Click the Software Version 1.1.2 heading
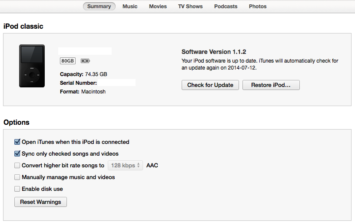The image size is (355, 223). tap(214, 52)
